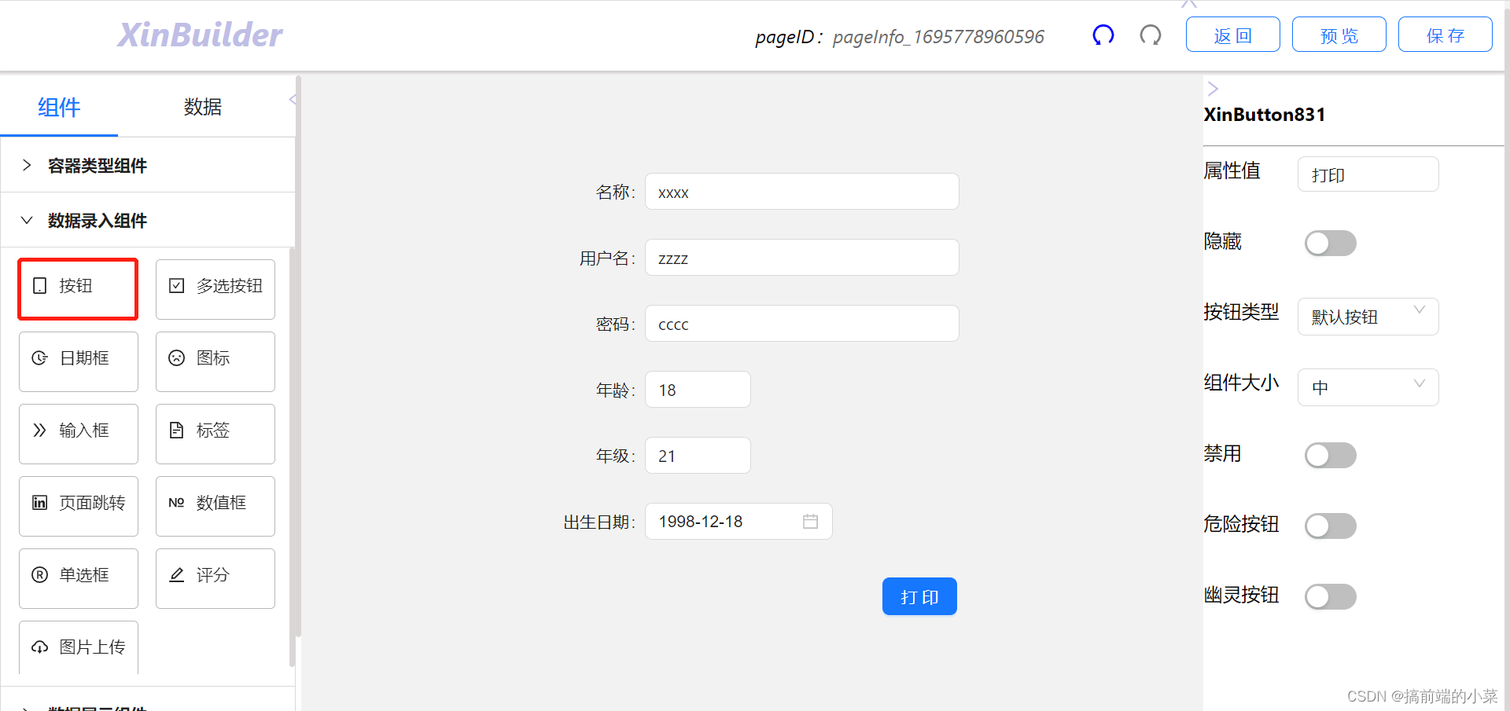Screen dimensions: 1510x711
Task: Expand the 容器类型组件 section
Action: 148,165
